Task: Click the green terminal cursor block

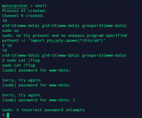Action: (x=8, y=115)
